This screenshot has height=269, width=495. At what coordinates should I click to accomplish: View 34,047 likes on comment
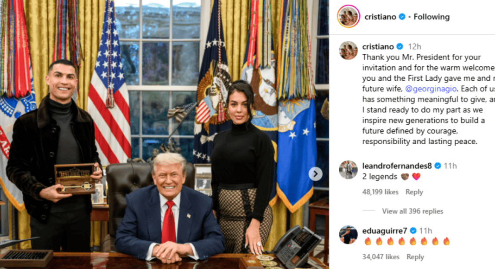tap(381, 257)
